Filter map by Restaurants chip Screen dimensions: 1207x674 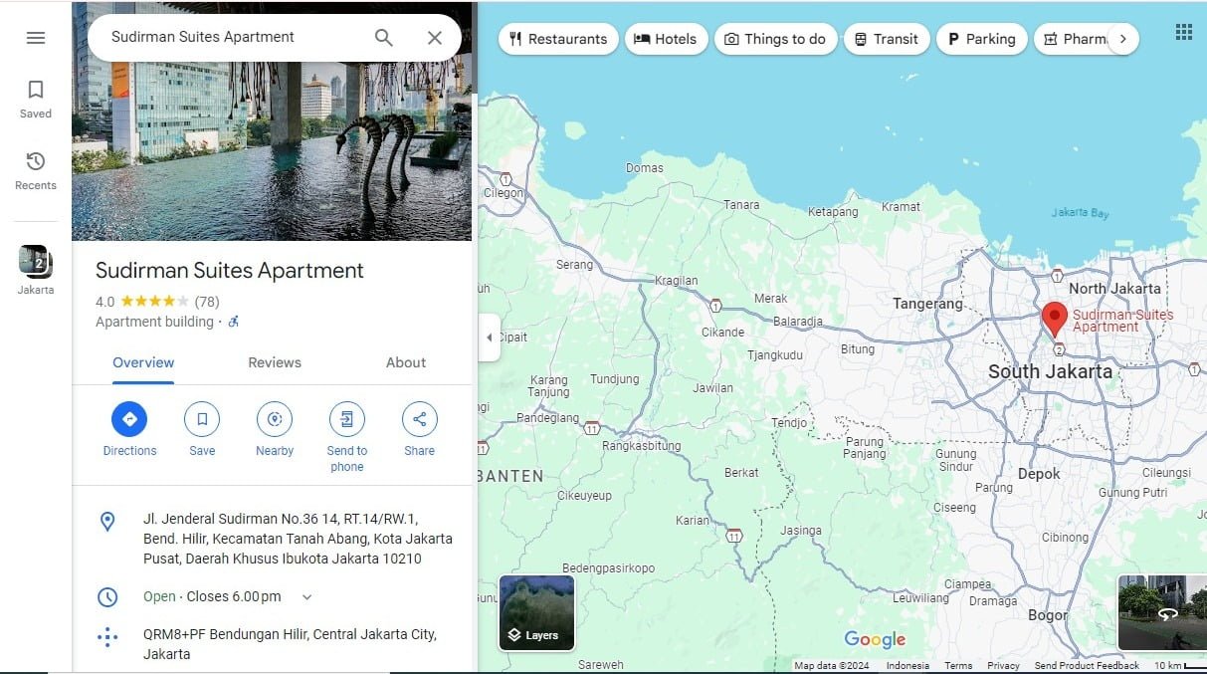557,39
